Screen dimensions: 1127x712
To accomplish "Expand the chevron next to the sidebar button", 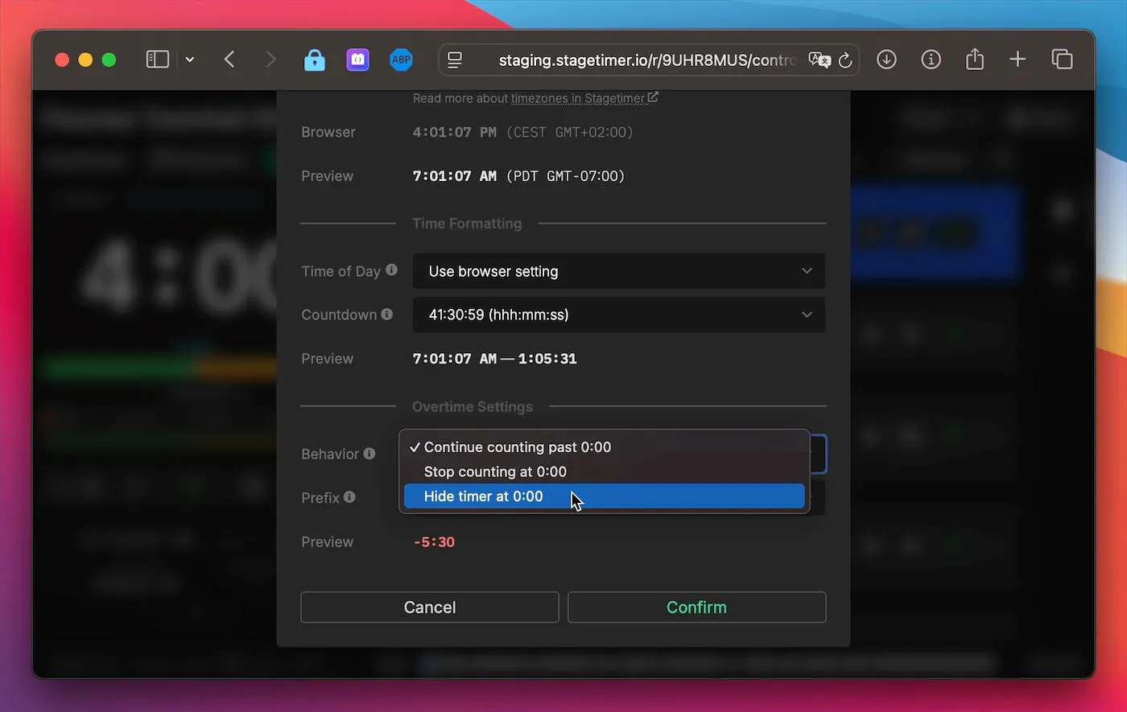I will tap(190, 60).
